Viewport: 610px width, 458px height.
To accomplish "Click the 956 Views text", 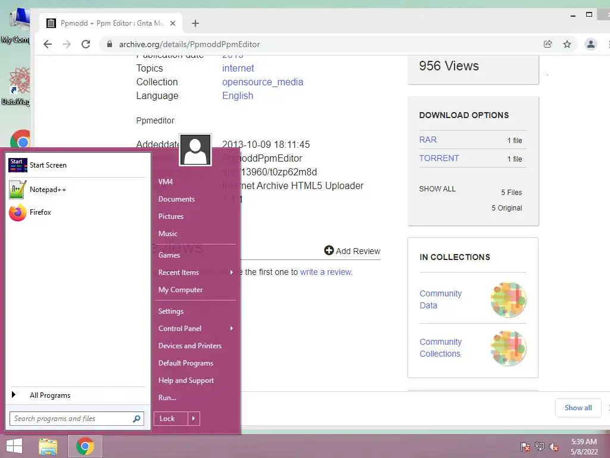I will click(x=449, y=66).
